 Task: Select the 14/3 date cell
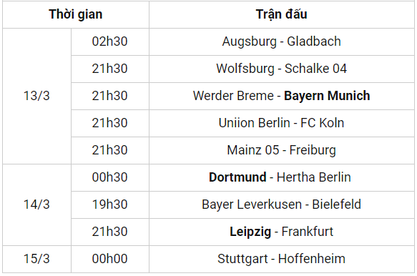tap(36, 204)
